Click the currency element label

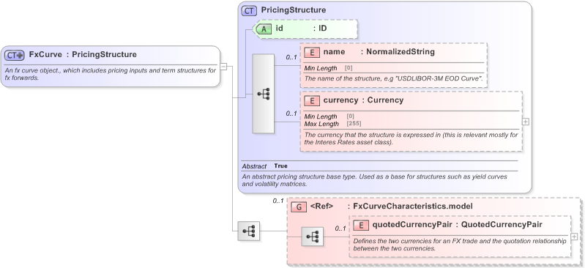pos(340,100)
